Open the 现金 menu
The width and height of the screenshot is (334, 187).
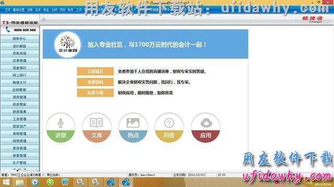tap(46, 10)
